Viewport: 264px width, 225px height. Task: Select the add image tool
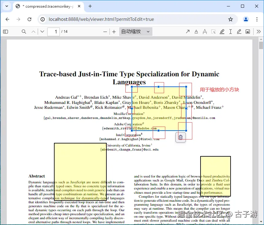[x=248, y=32]
